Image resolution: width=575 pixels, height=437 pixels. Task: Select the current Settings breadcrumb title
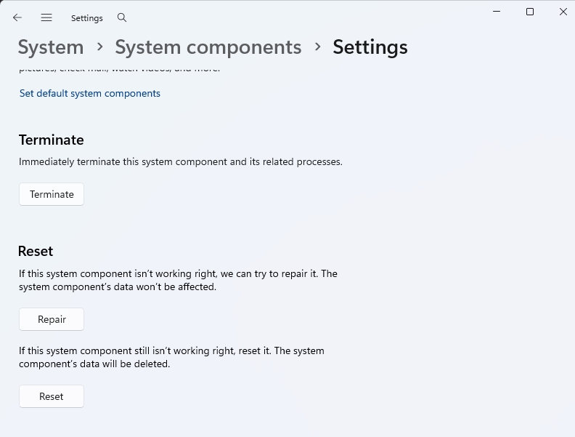[x=370, y=47]
